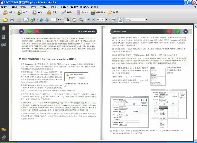
Task: Open the 編輯(E) menu
Action: pos(14,7)
